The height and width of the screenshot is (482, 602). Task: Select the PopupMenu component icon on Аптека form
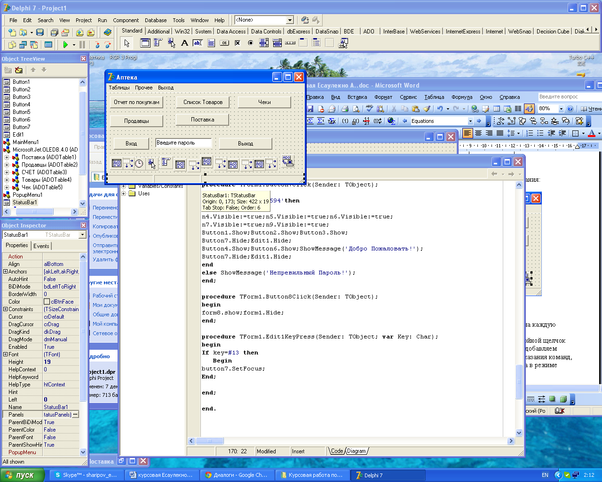[151, 163]
